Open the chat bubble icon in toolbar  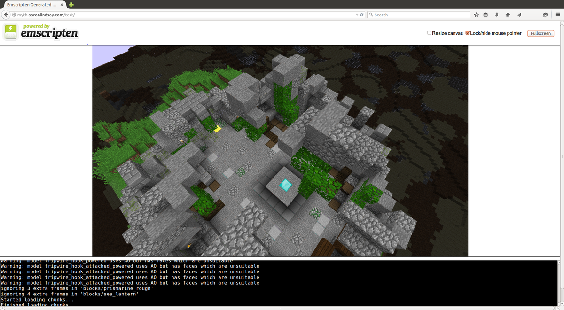tap(545, 15)
